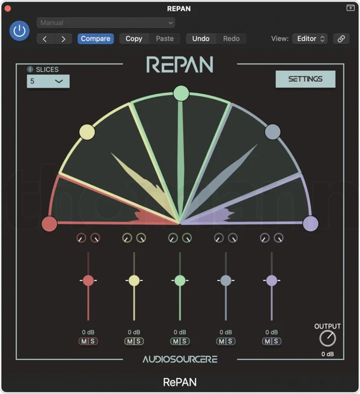Toggle the Compare button
The height and width of the screenshot is (394, 360).
pyautogui.click(x=96, y=39)
